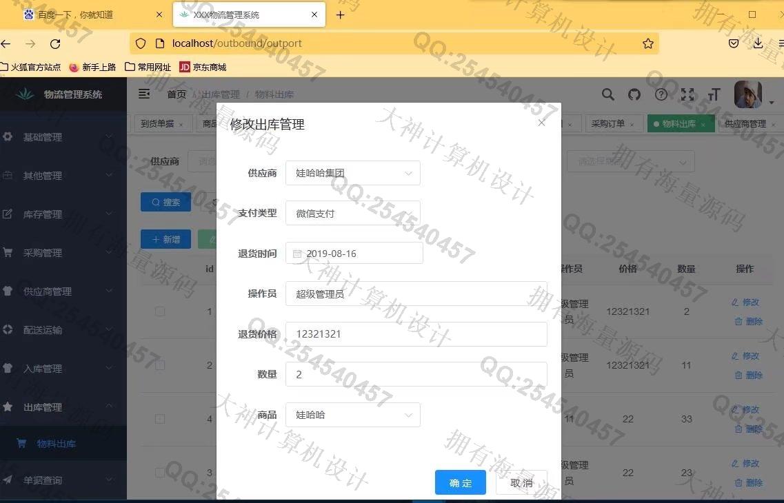Open the 请选择 dropdown at filter bar right

point(630,162)
